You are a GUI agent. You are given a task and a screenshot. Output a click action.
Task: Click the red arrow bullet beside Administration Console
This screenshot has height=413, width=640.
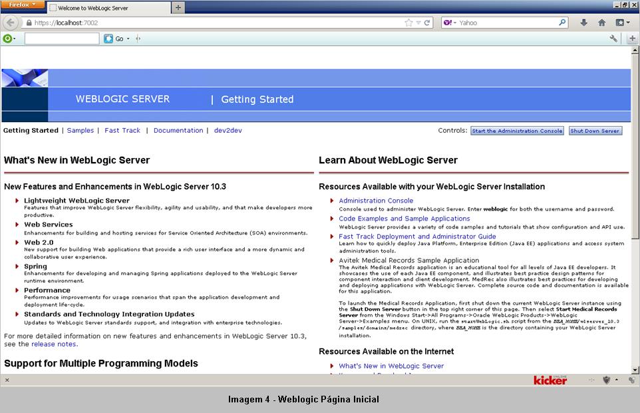coord(332,201)
